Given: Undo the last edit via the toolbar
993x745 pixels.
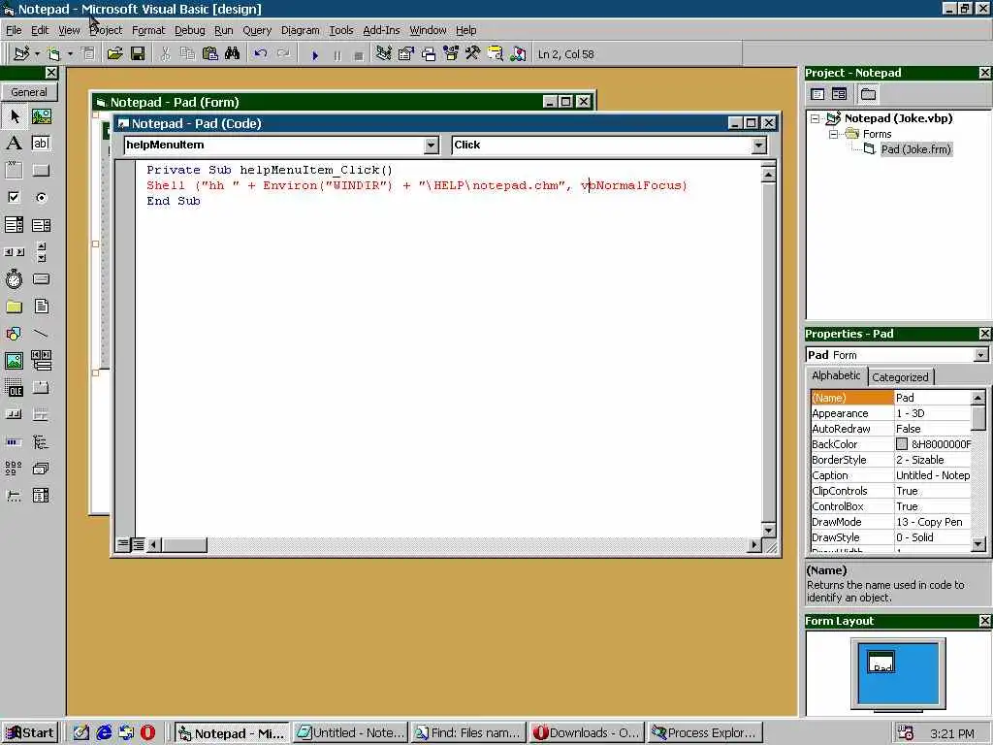Looking at the screenshot, I should [x=260, y=54].
